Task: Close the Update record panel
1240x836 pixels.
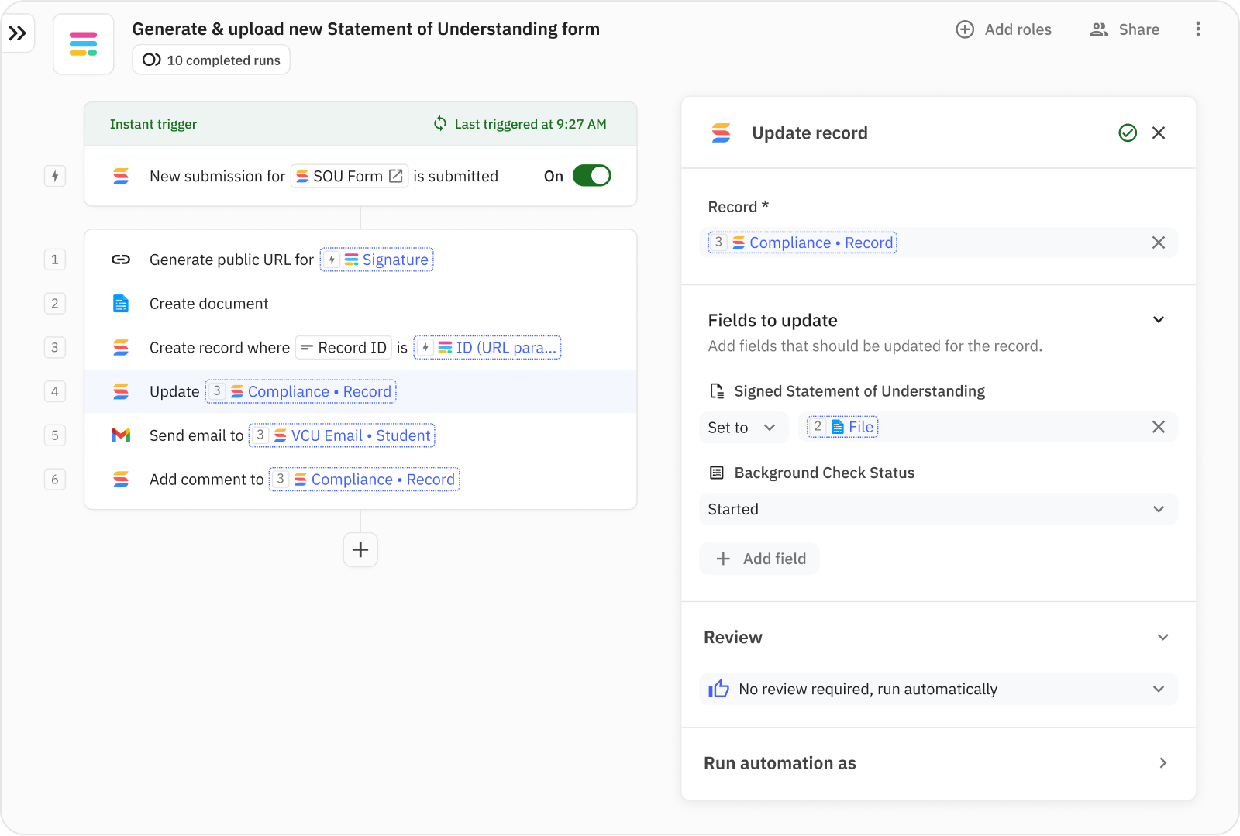Action: (x=1159, y=133)
